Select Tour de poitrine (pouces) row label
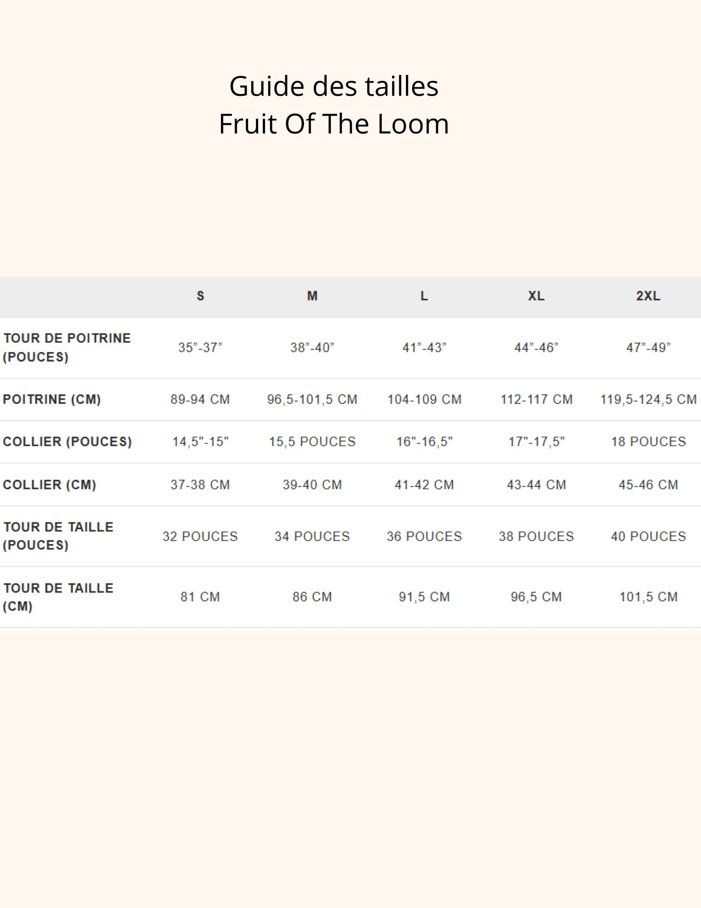This screenshot has width=701, height=908. (x=67, y=347)
